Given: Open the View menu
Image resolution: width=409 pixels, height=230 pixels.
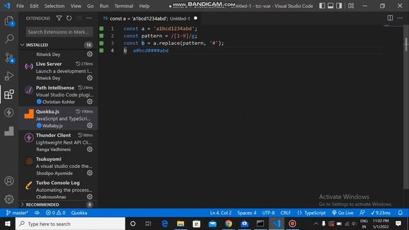Looking at the screenshot, I should click(x=75, y=6).
